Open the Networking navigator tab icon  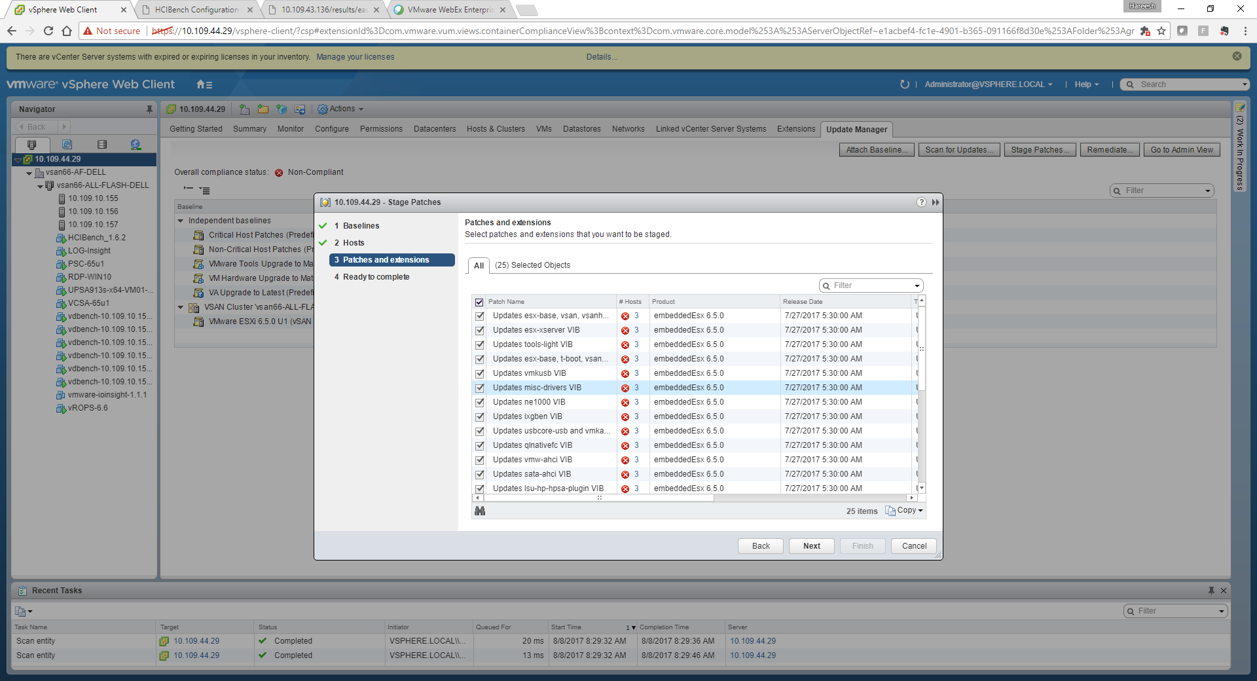click(136, 145)
